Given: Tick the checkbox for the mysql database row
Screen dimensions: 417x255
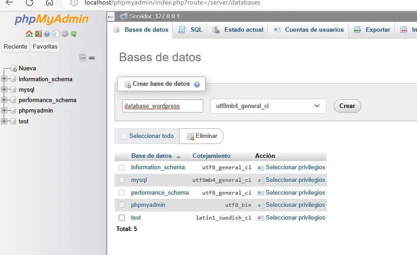Looking at the screenshot, I should 121,180.
